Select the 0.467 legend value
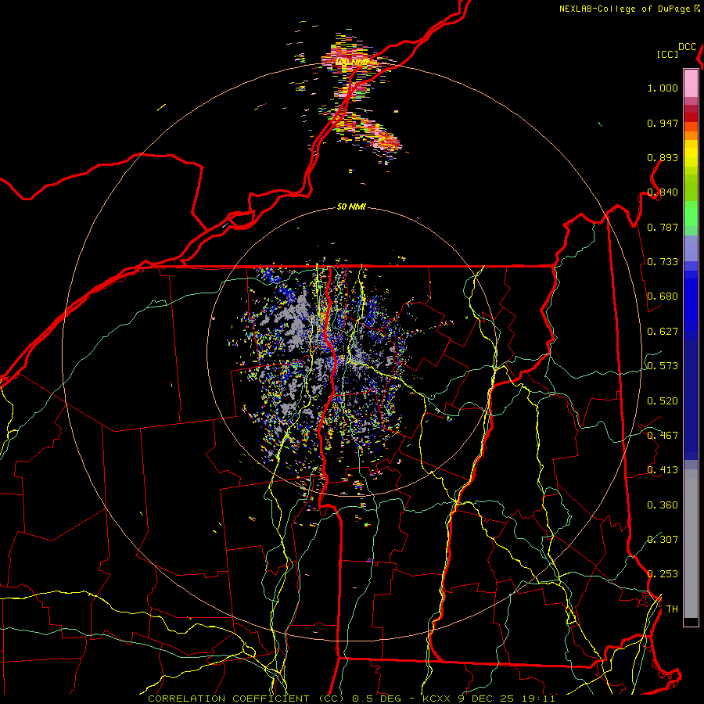704x704 pixels. pyautogui.click(x=663, y=436)
